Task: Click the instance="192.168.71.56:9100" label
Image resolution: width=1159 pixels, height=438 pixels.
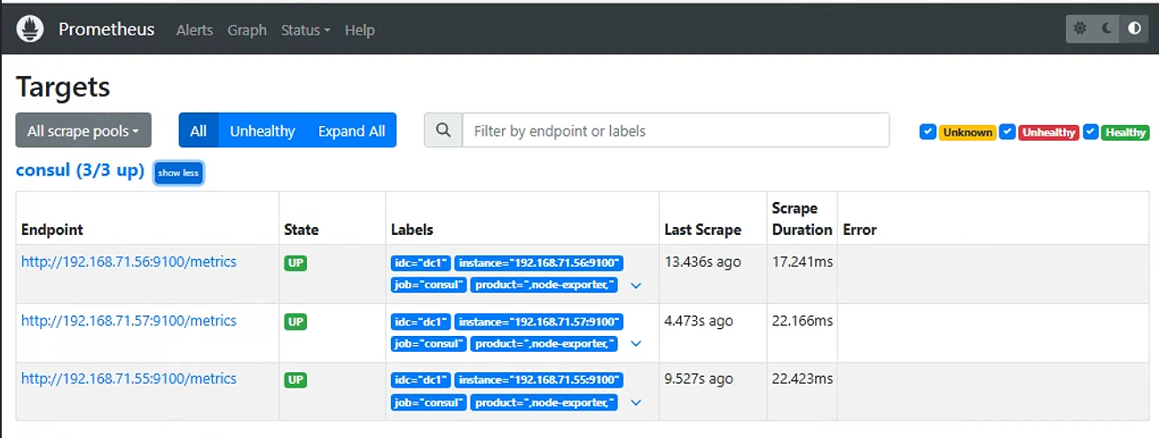Action: pyautogui.click(x=538, y=263)
